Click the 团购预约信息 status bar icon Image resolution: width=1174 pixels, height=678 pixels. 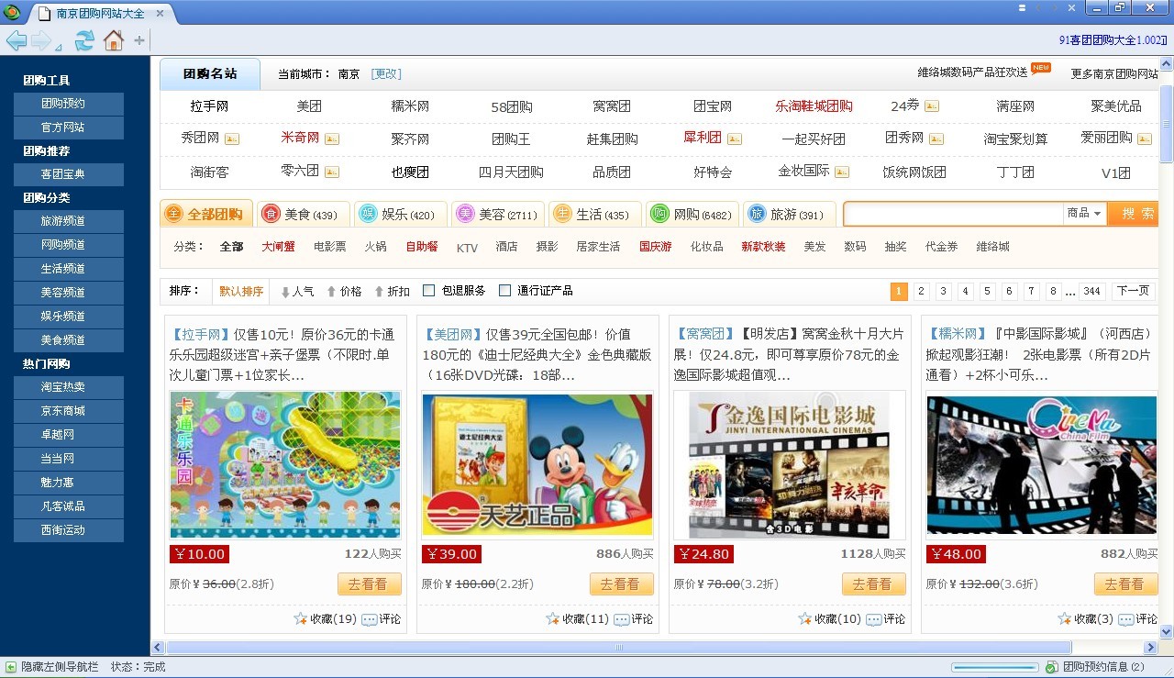pos(1052,667)
